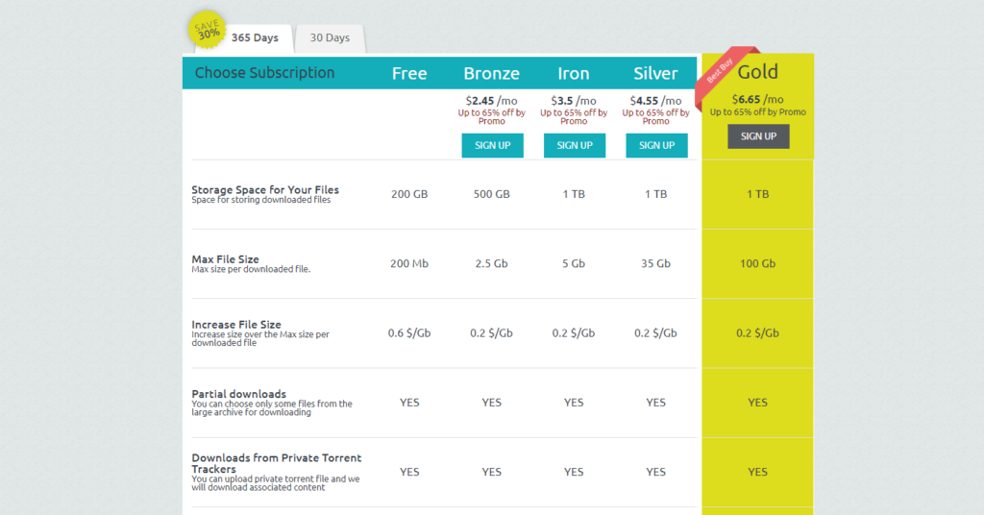Click the Bronze 500 GB storage cell
The width and height of the screenshot is (984, 515).
(x=491, y=194)
